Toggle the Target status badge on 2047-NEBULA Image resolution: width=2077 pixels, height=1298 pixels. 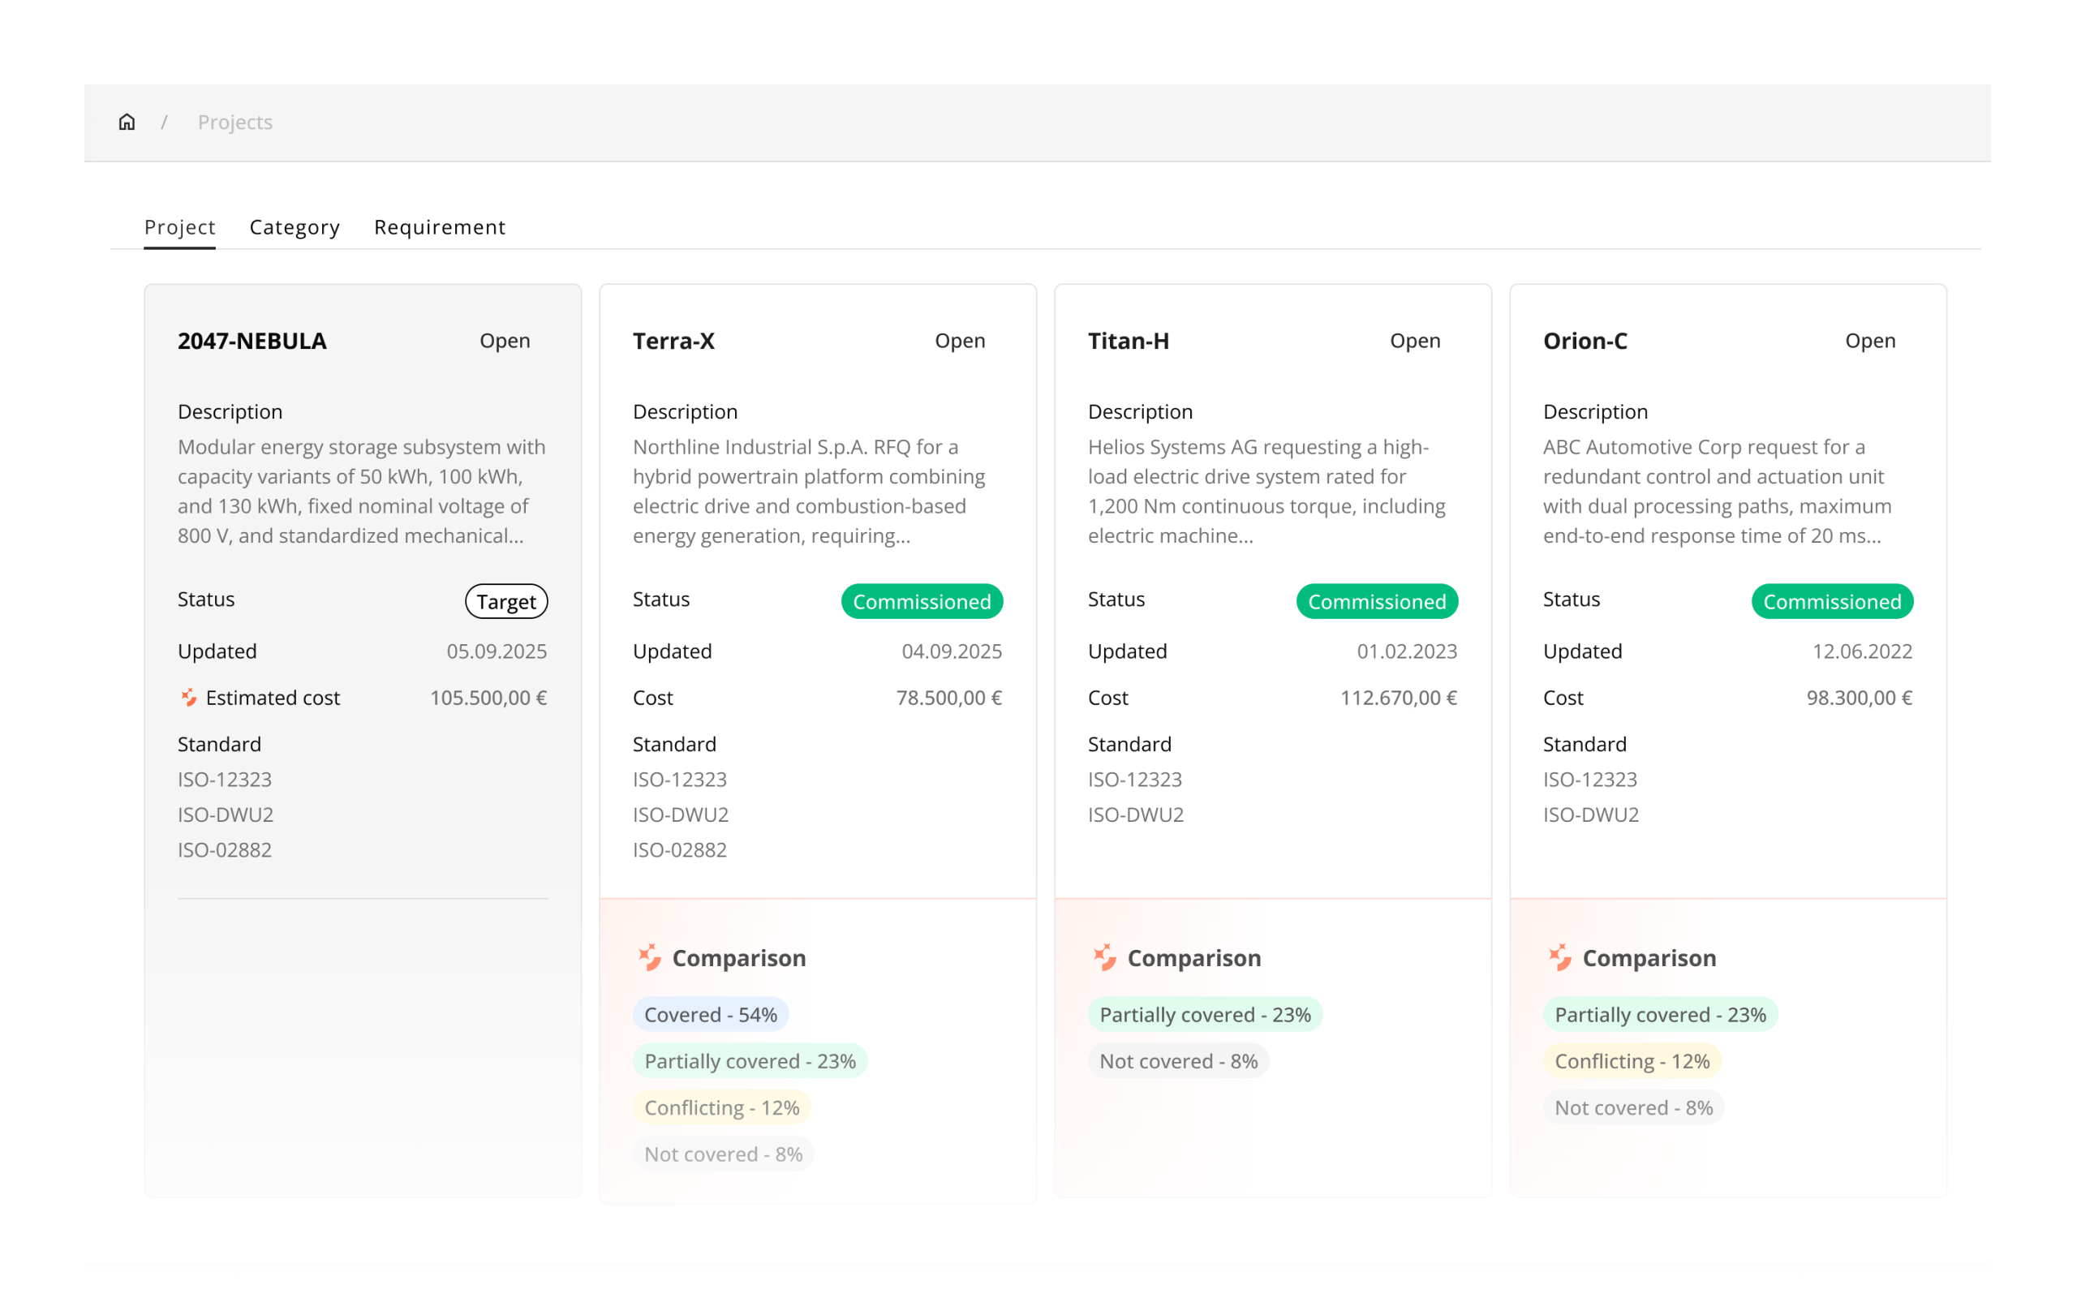[x=505, y=601]
